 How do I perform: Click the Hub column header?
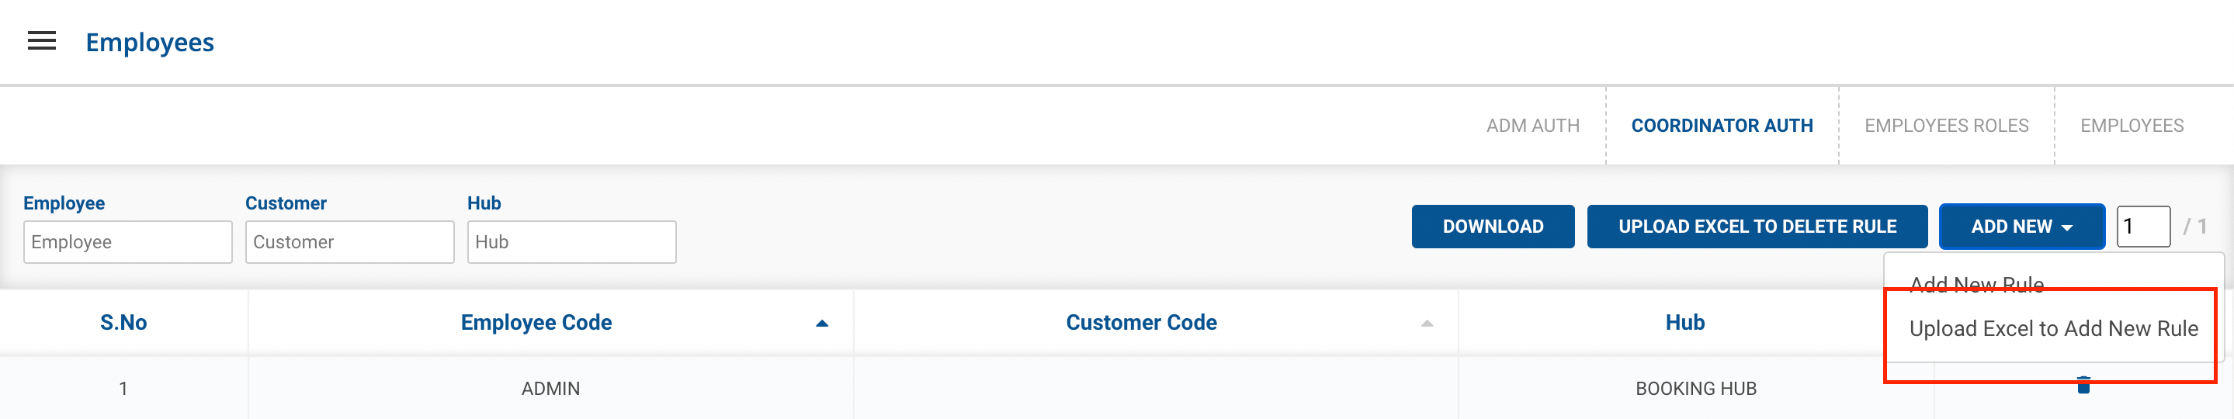pos(1684,323)
